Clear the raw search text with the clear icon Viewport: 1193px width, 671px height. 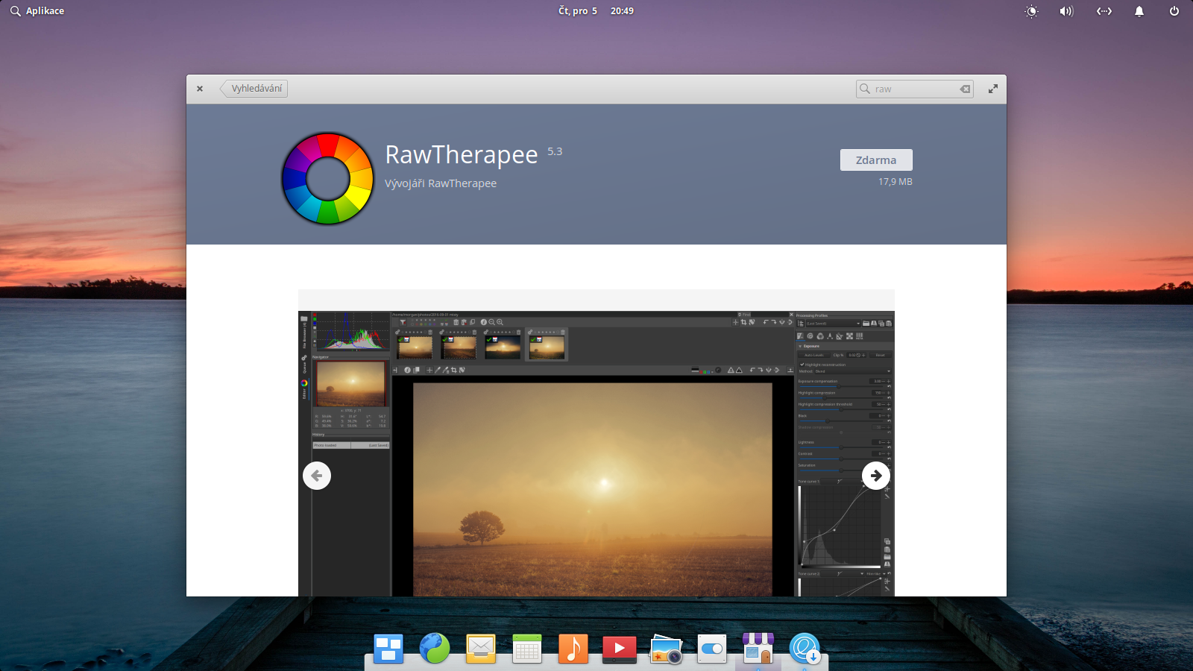tap(964, 88)
